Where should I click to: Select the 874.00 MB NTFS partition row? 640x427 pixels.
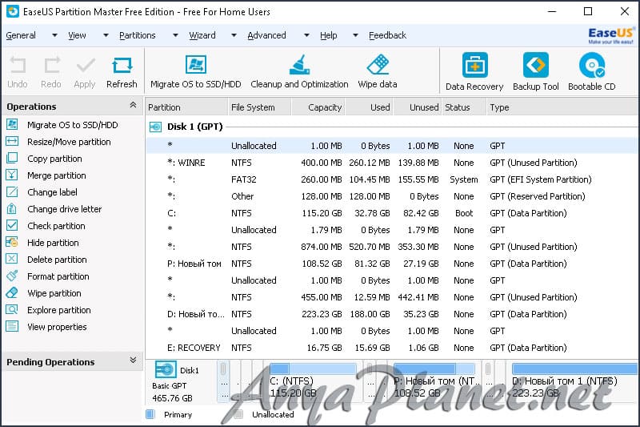click(x=393, y=247)
